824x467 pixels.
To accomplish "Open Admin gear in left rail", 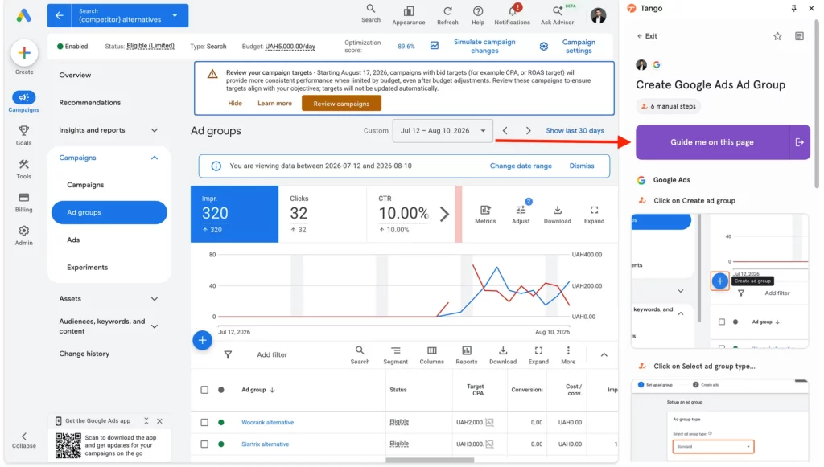I will click(x=23, y=236).
